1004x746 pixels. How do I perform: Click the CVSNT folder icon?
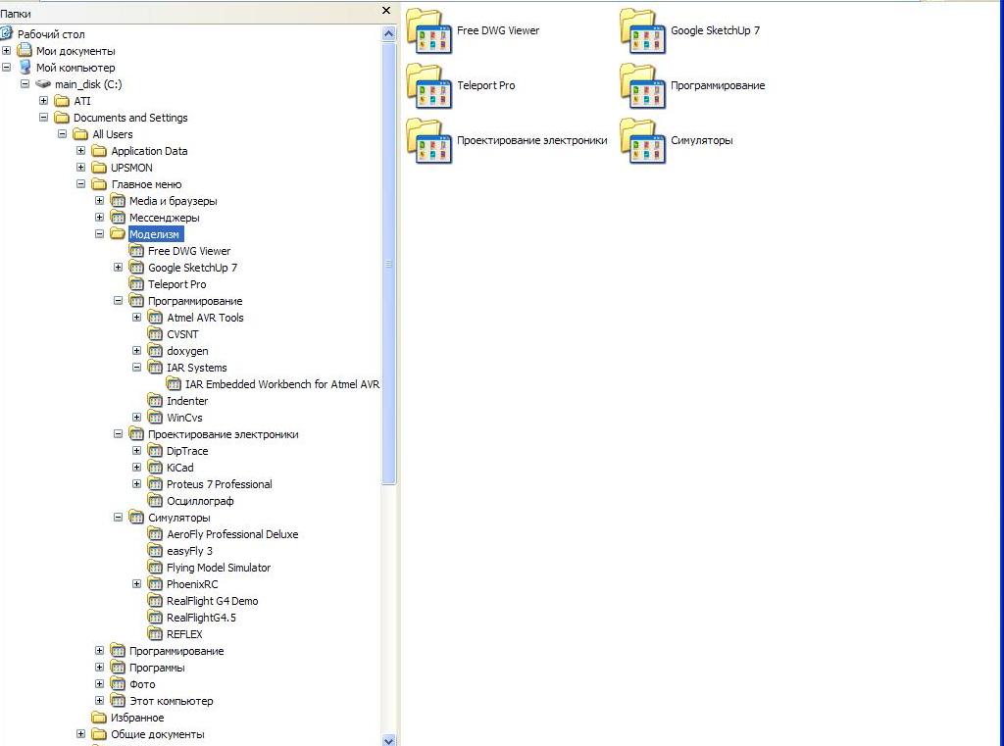coord(155,333)
